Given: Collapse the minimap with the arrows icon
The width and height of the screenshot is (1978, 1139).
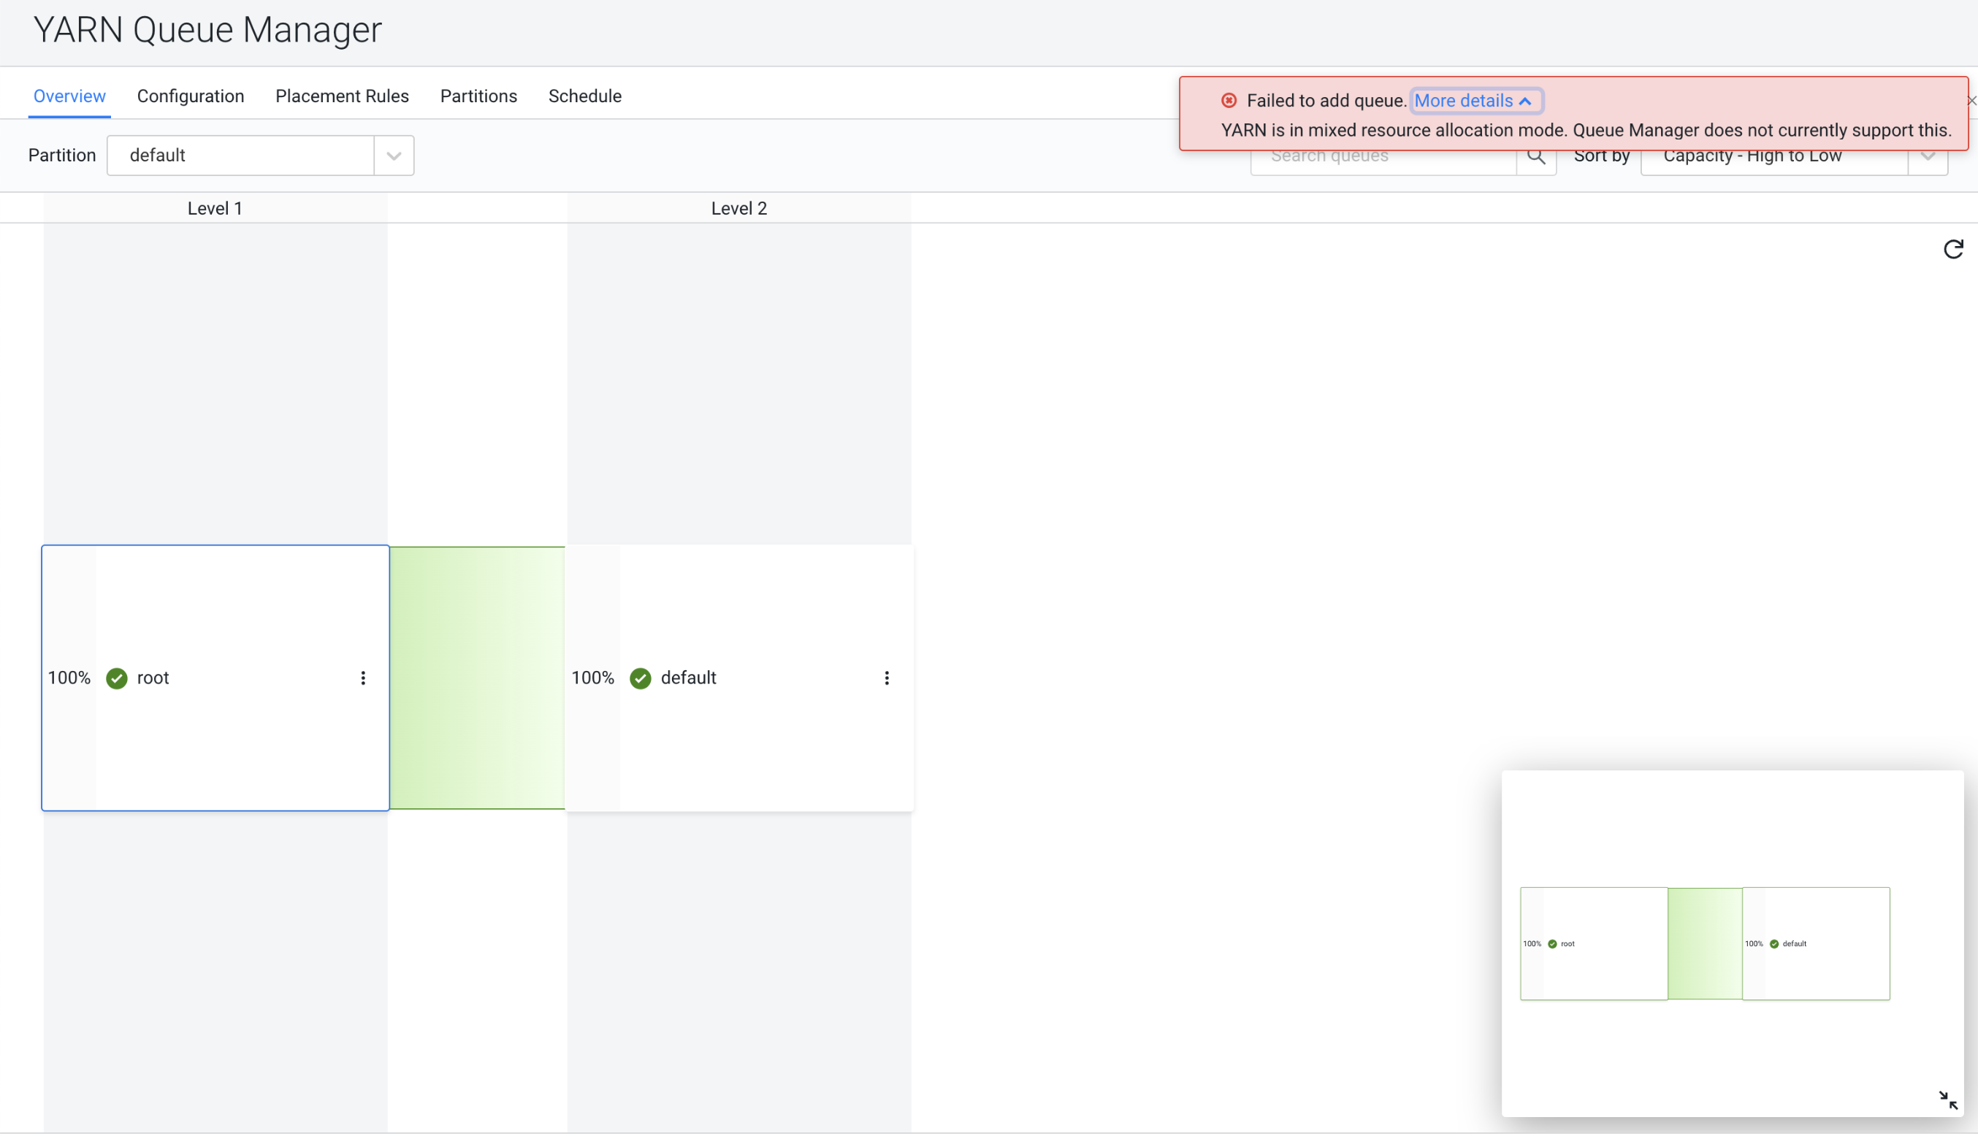Looking at the screenshot, I should pyautogui.click(x=1947, y=1100).
